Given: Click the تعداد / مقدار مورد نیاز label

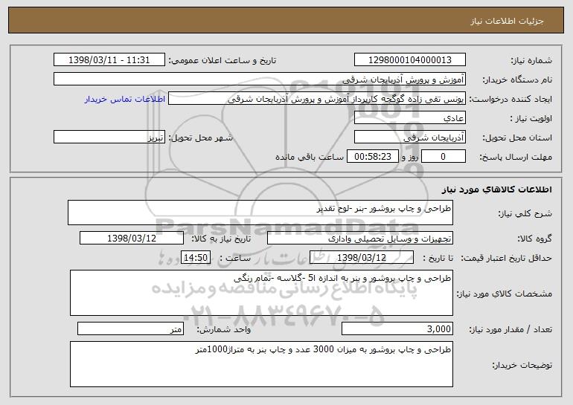Looking at the screenshot, I should (510, 329).
